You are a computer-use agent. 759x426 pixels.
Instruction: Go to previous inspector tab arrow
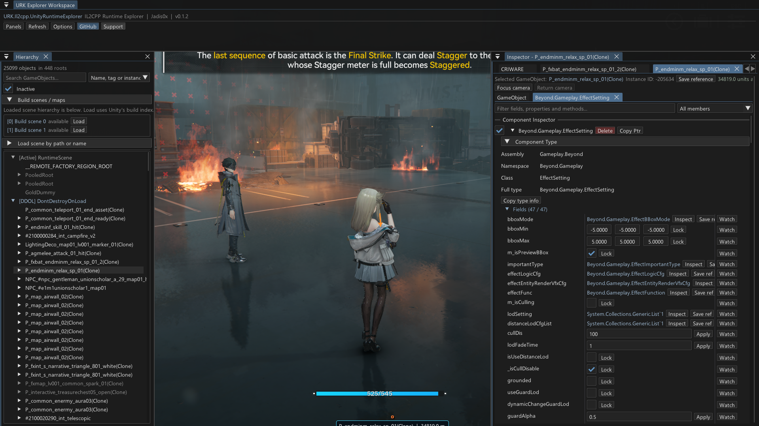point(747,69)
